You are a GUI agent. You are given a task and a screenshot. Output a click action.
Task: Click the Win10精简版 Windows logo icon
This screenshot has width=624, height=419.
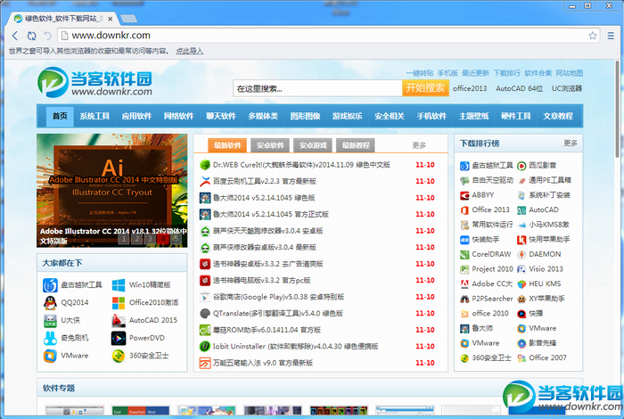click(x=119, y=285)
